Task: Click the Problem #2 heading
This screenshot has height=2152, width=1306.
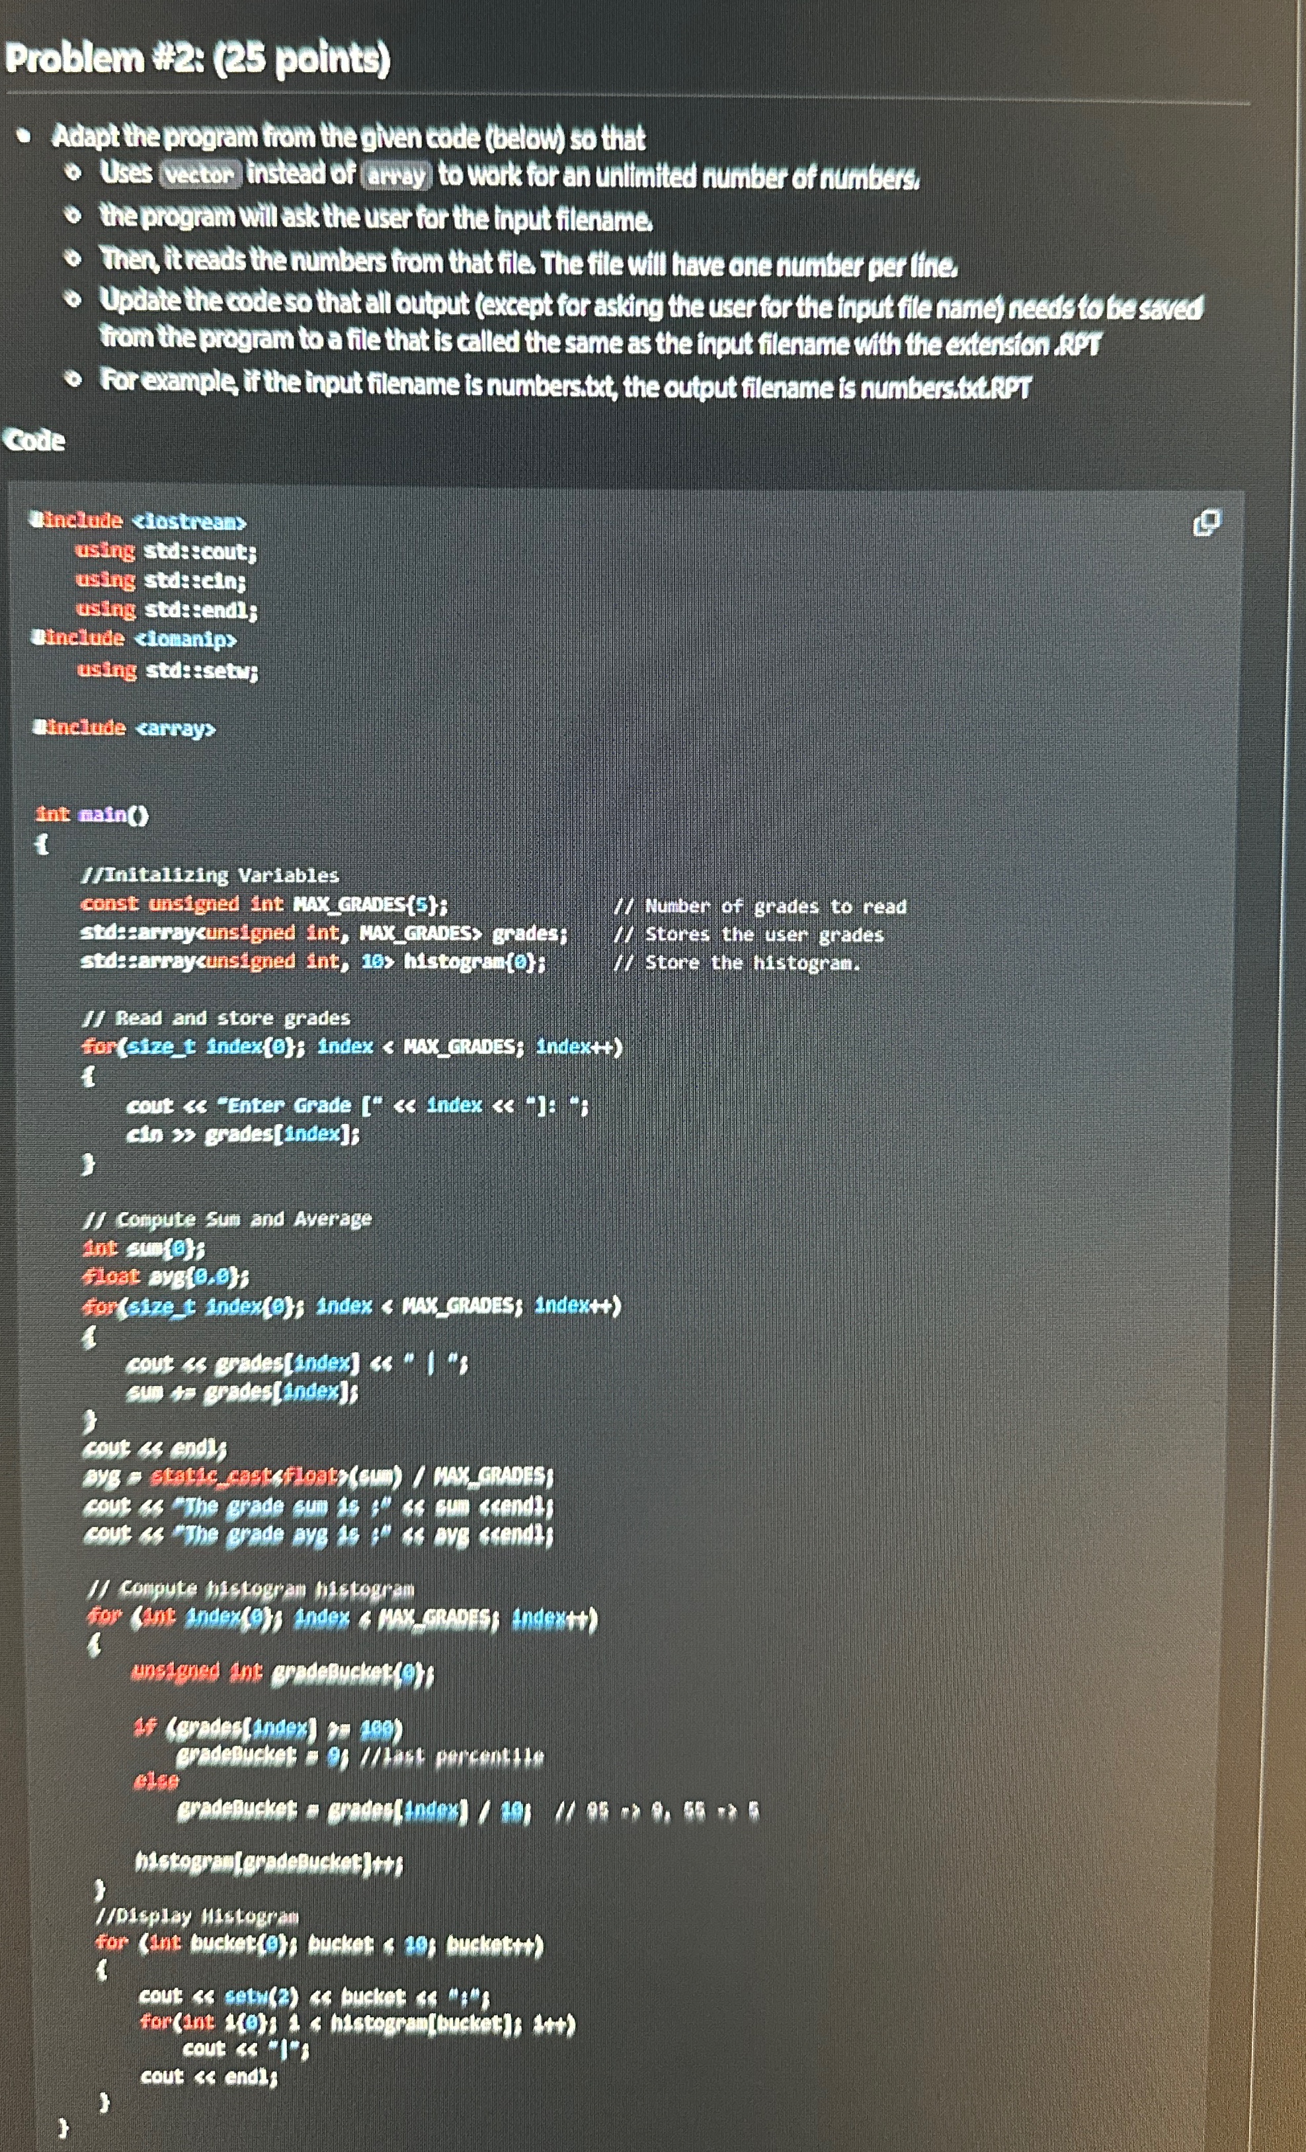Action: click(x=196, y=60)
